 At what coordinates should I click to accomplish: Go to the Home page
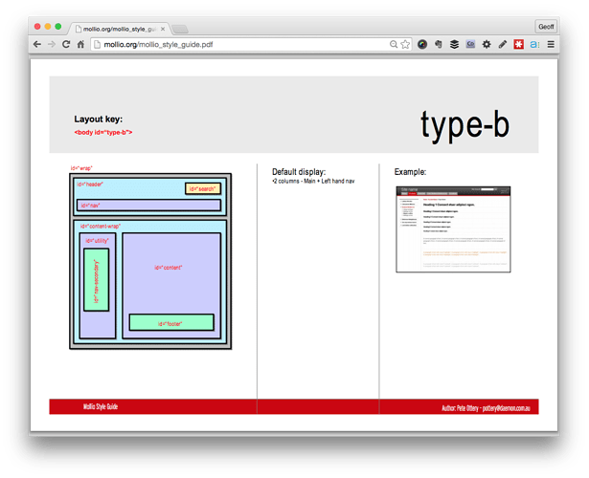tap(80, 44)
